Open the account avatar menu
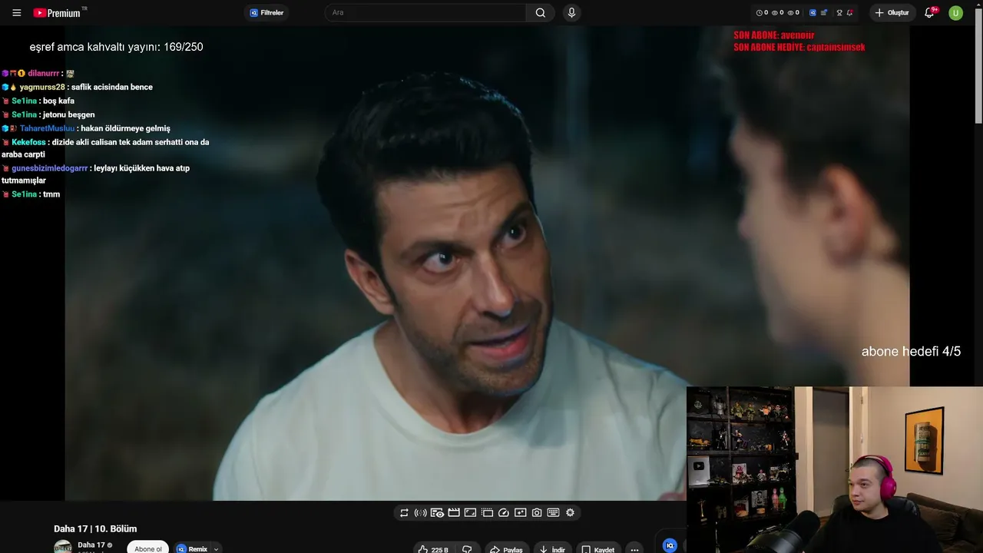The image size is (983, 553). 955,13
